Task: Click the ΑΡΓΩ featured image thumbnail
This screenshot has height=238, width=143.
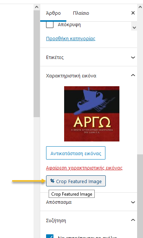Action: coord(92,114)
